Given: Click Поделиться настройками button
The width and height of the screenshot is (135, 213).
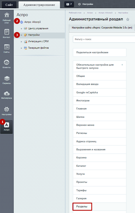Looking at the screenshot, I should tap(100, 52).
